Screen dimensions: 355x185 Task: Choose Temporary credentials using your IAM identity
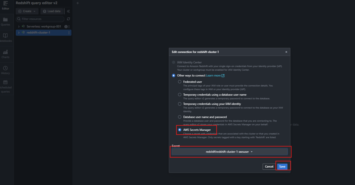pos(180,104)
